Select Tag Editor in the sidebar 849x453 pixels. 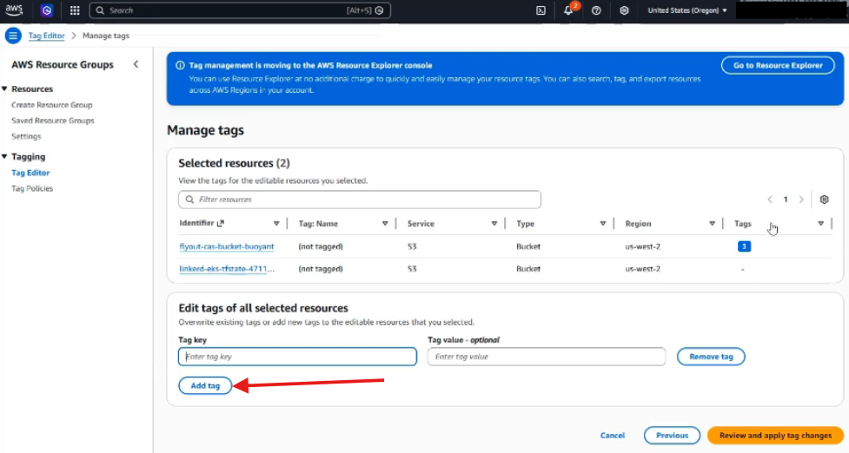click(x=30, y=173)
